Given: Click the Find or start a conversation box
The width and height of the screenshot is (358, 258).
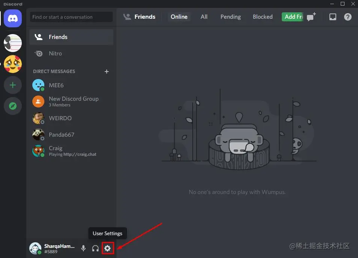Looking at the screenshot, I should 71,17.
